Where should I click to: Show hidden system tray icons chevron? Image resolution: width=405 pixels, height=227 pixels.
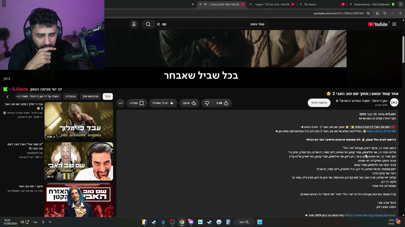[x=50, y=222]
